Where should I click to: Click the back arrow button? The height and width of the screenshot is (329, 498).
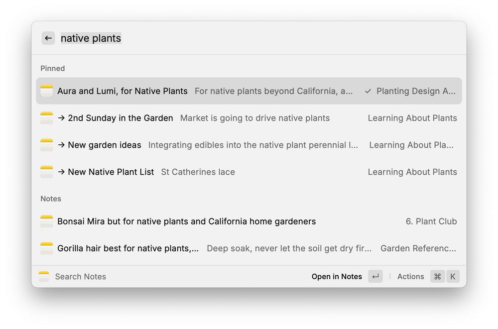click(x=48, y=38)
